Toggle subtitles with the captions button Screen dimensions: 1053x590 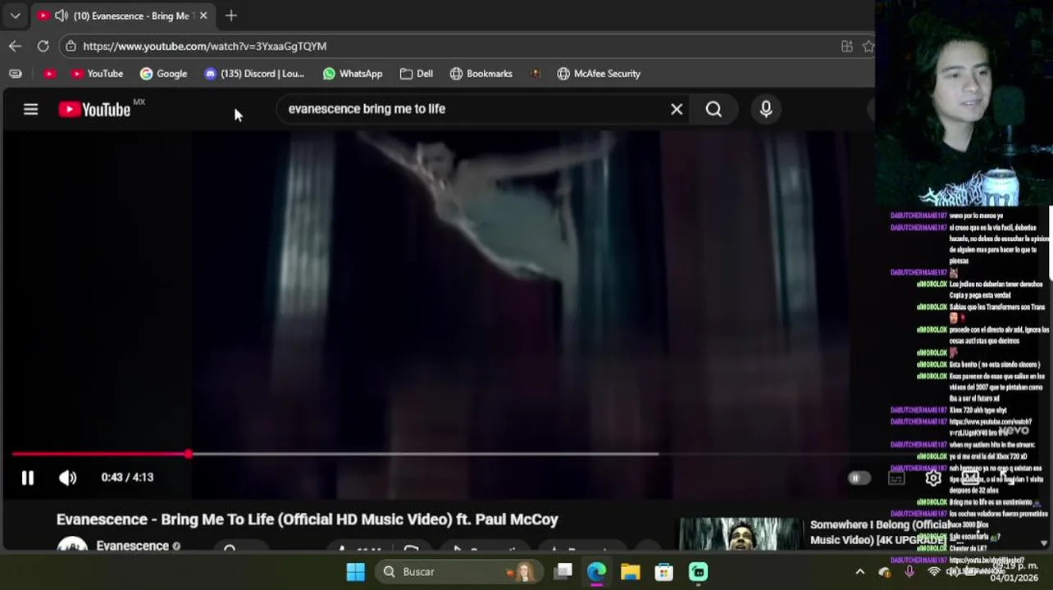coord(896,478)
